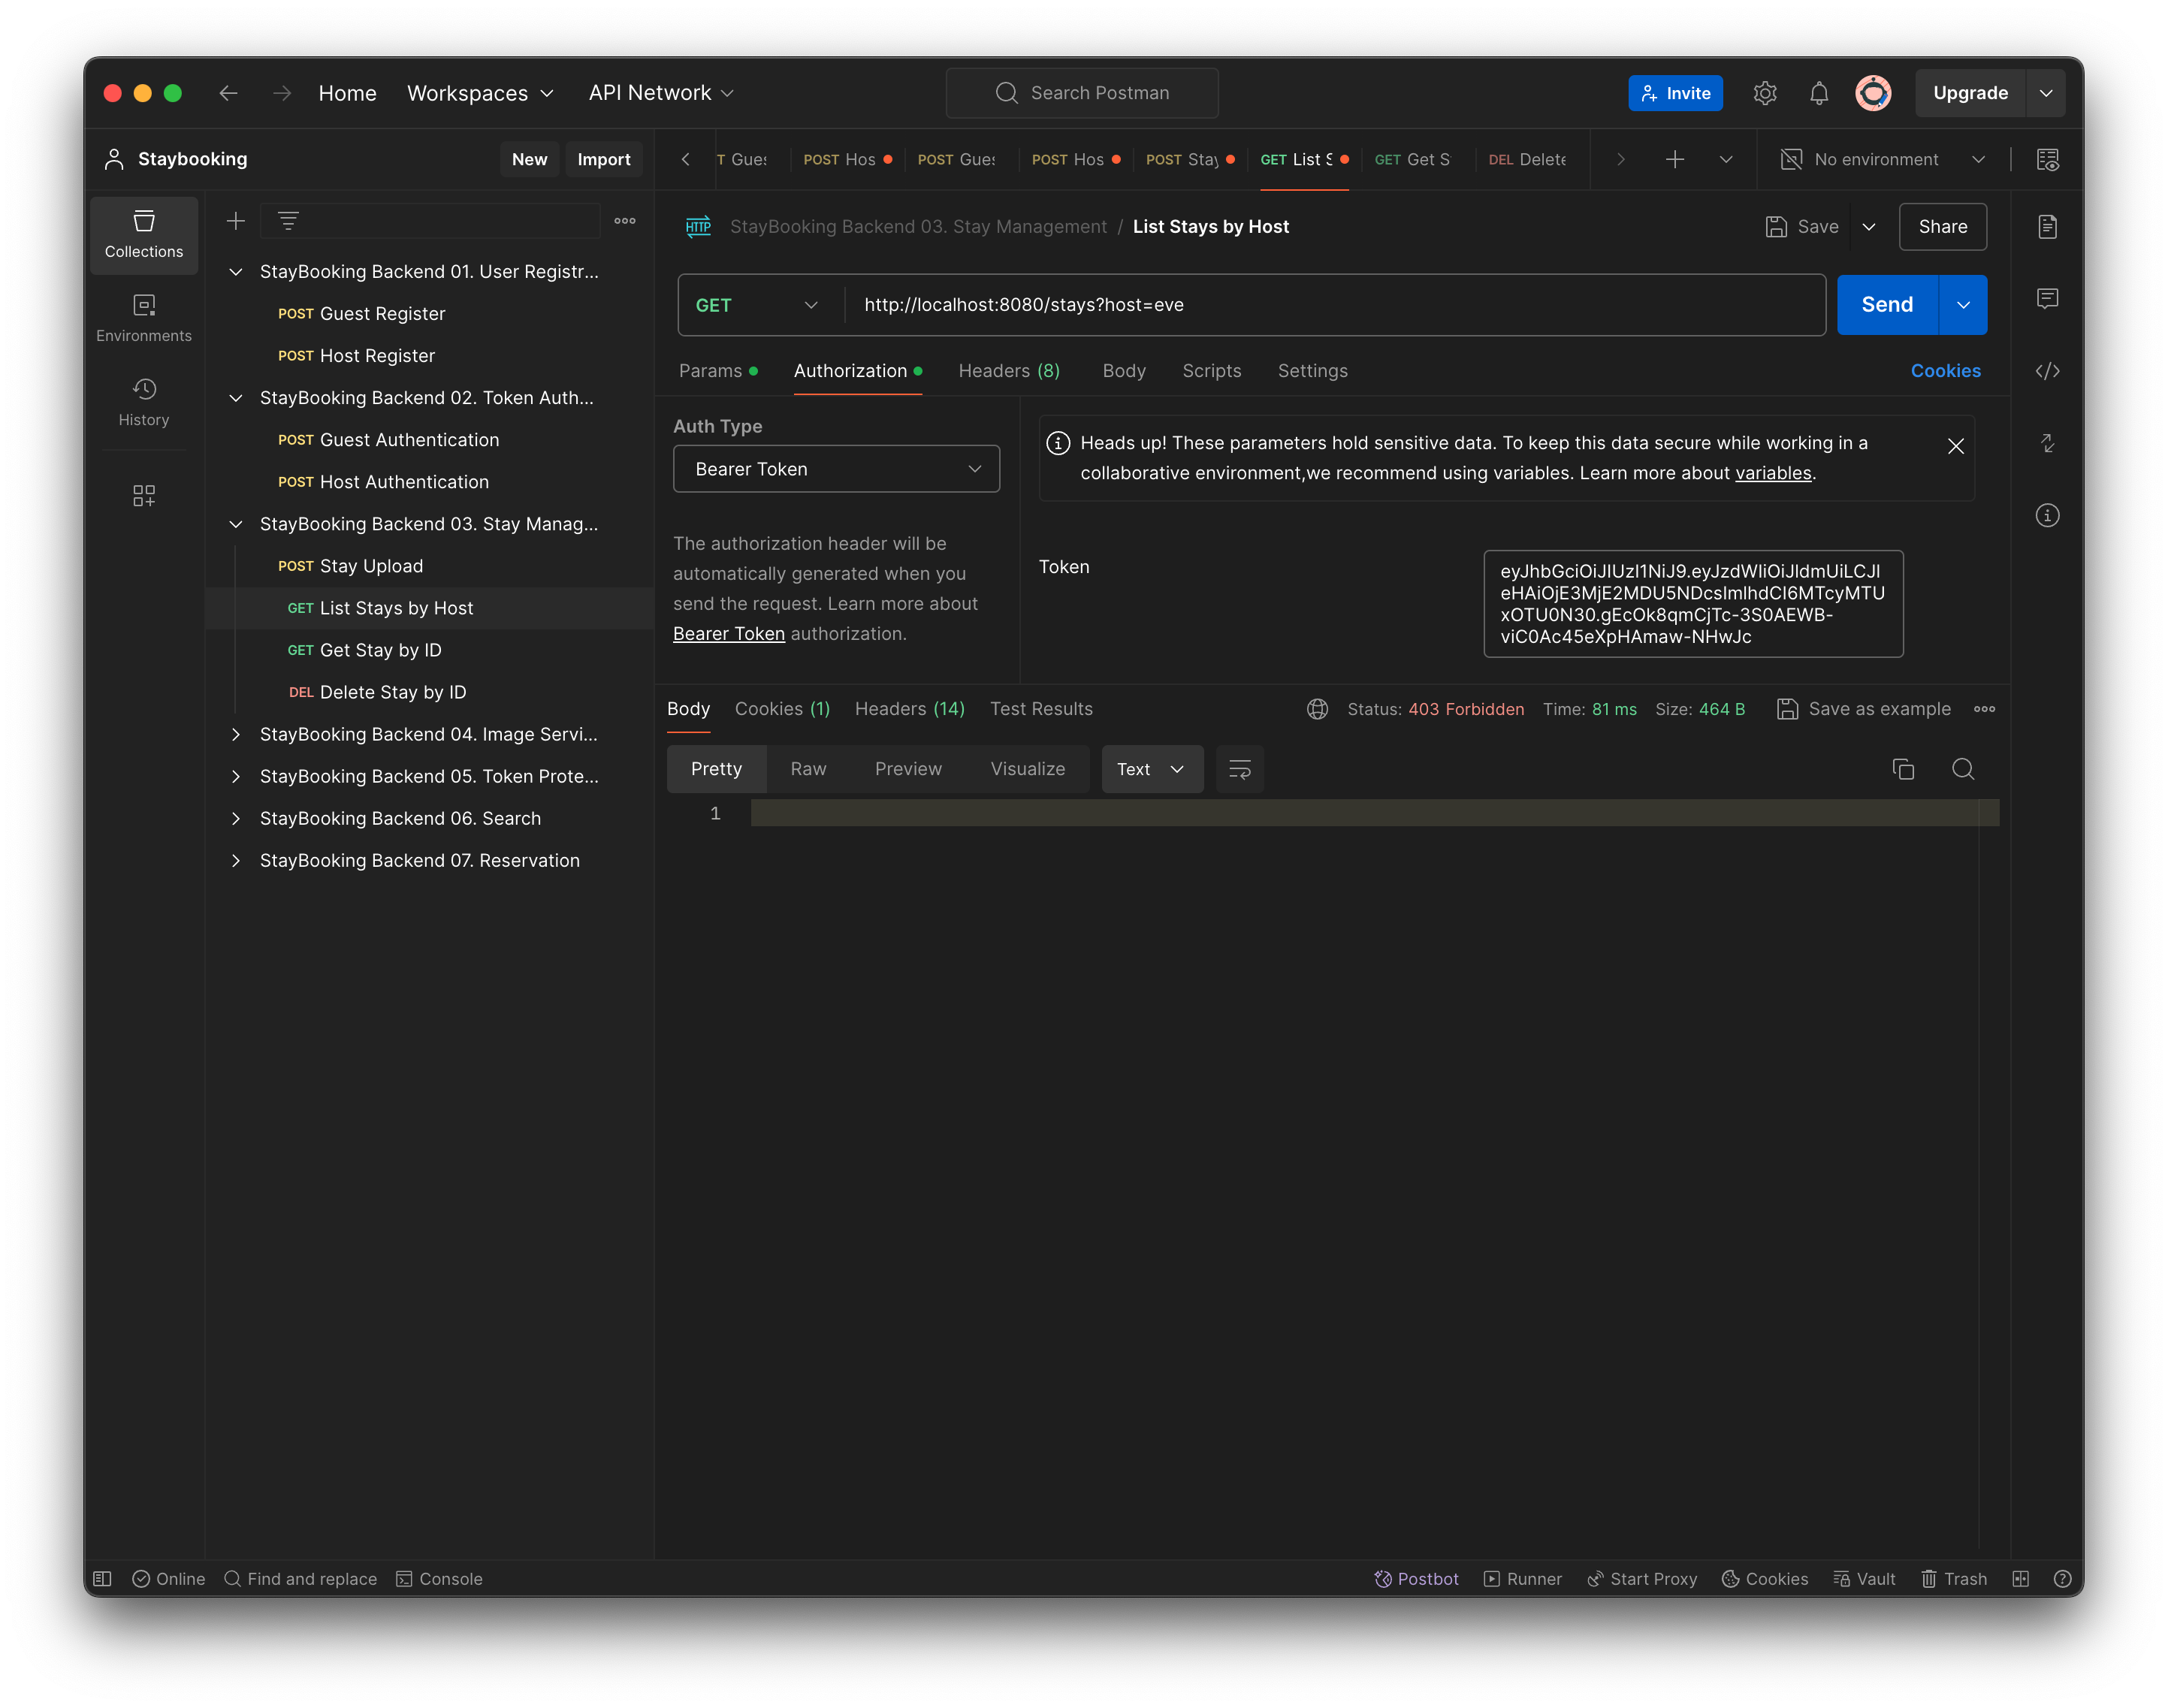The image size is (2168, 1708).
Task: Expand StayBooking Backend 07 Reservation folder
Action: point(234,860)
